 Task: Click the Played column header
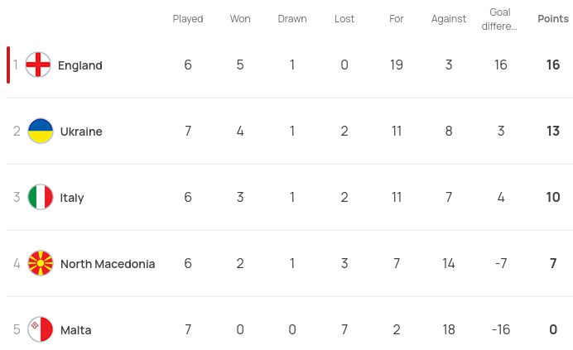pyautogui.click(x=188, y=19)
